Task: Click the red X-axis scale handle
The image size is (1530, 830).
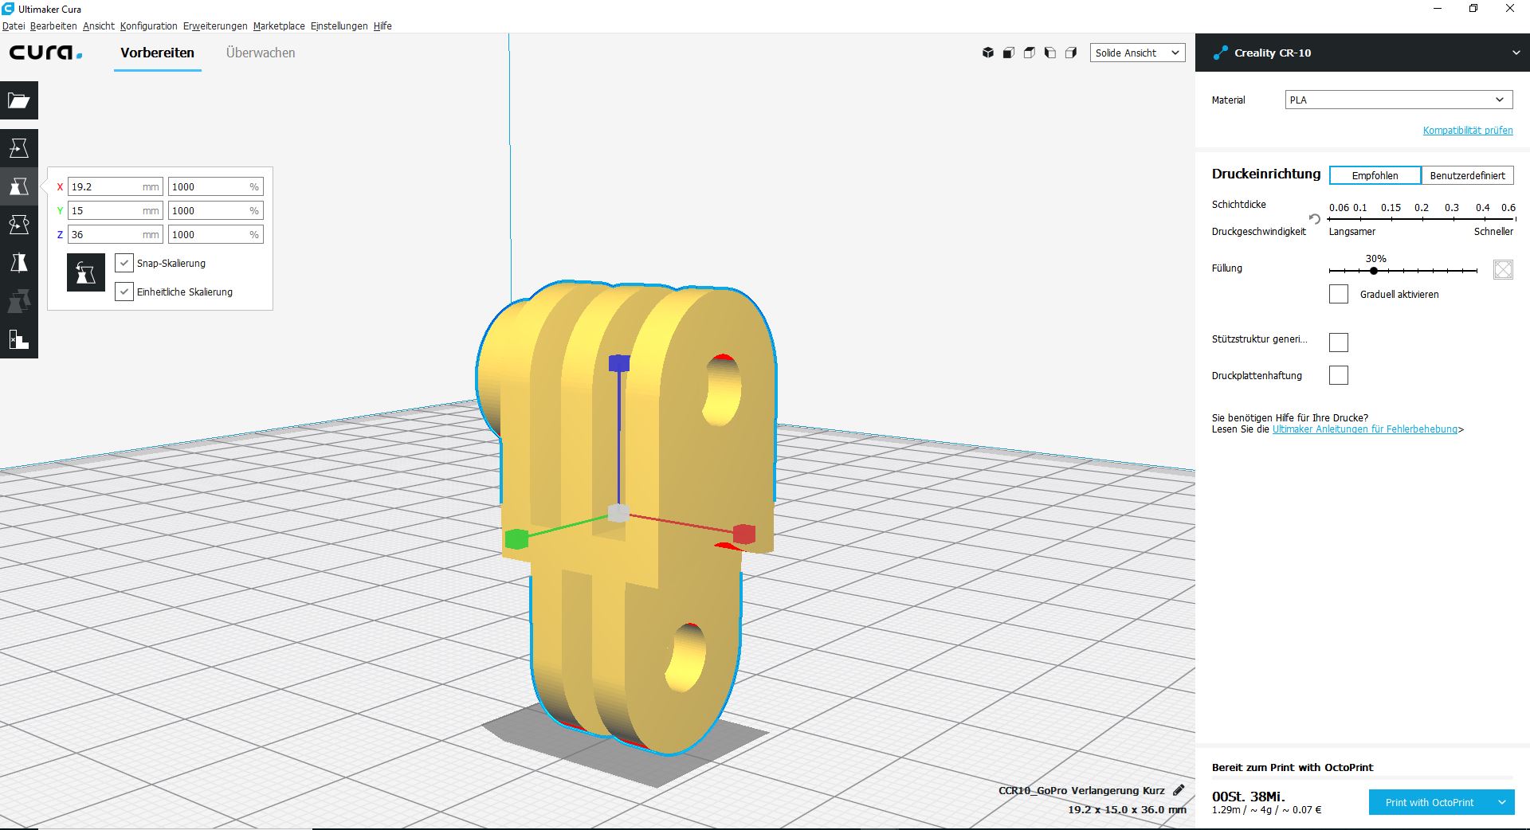Action: (x=744, y=534)
